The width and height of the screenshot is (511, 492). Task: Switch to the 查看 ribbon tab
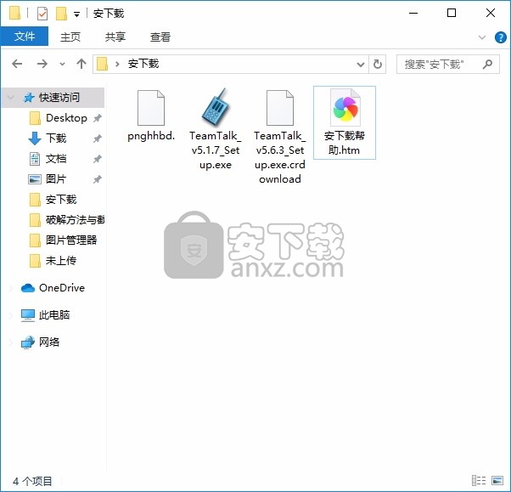[x=160, y=37]
